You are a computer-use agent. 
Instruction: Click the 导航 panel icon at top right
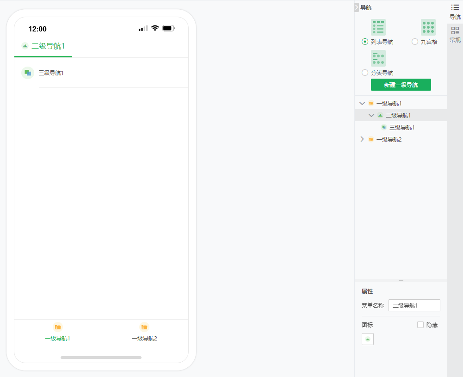tap(455, 7)
